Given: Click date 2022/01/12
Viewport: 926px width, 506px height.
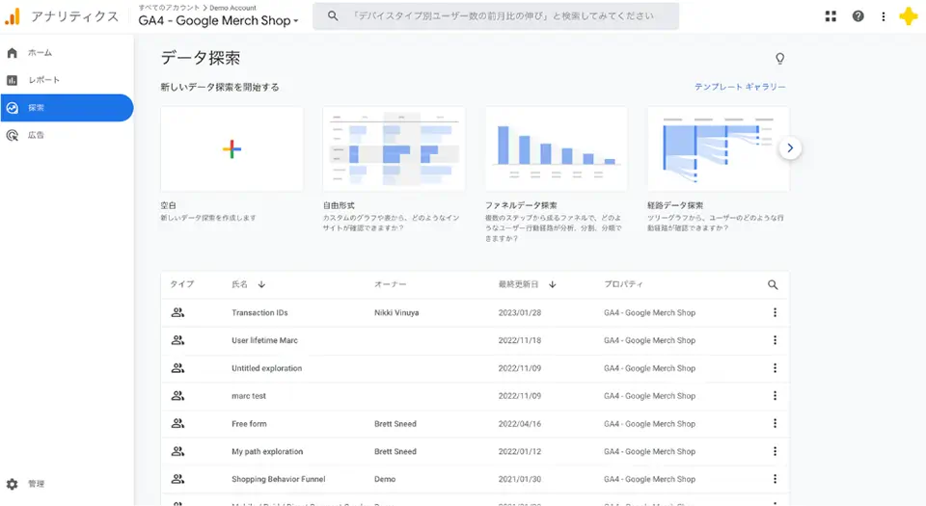Looking at the screenshot, I should 520,451.
